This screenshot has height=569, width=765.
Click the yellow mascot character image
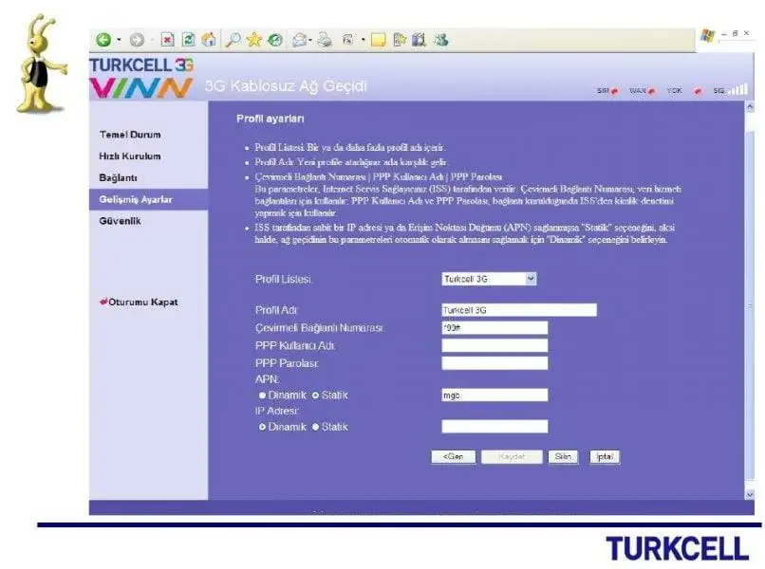click(x=41, y=64)
